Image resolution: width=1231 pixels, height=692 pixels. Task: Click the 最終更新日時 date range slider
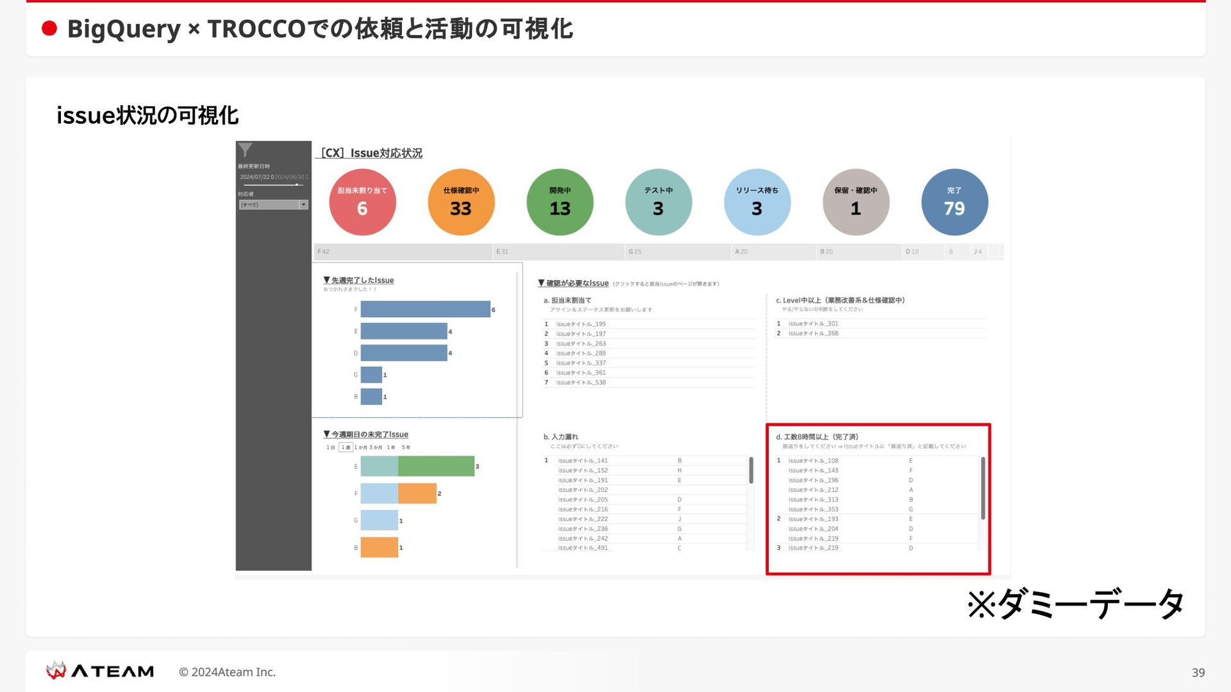pyautogui.click(x=273, y=185)
